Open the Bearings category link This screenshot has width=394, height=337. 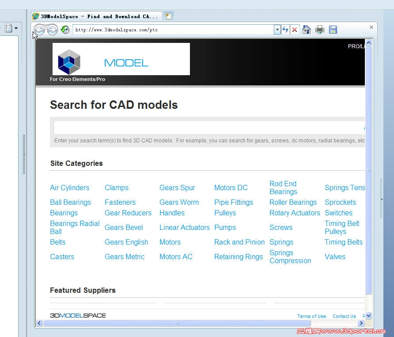click(64, 213)
